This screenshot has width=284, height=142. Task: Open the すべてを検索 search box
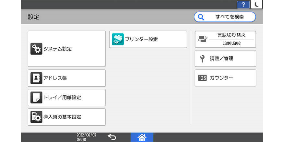[229, 17]
